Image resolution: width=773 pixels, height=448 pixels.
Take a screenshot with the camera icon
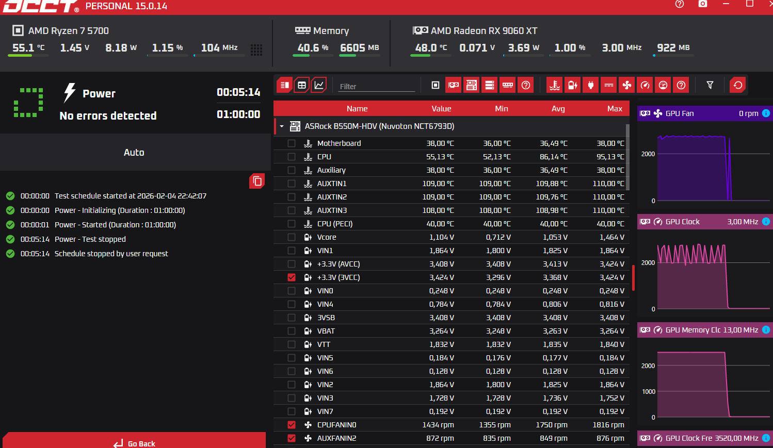(703, 4)
